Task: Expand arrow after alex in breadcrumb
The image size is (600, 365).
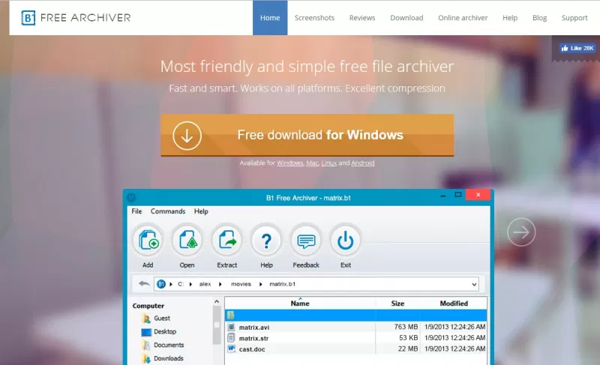Action: [220, 284]
